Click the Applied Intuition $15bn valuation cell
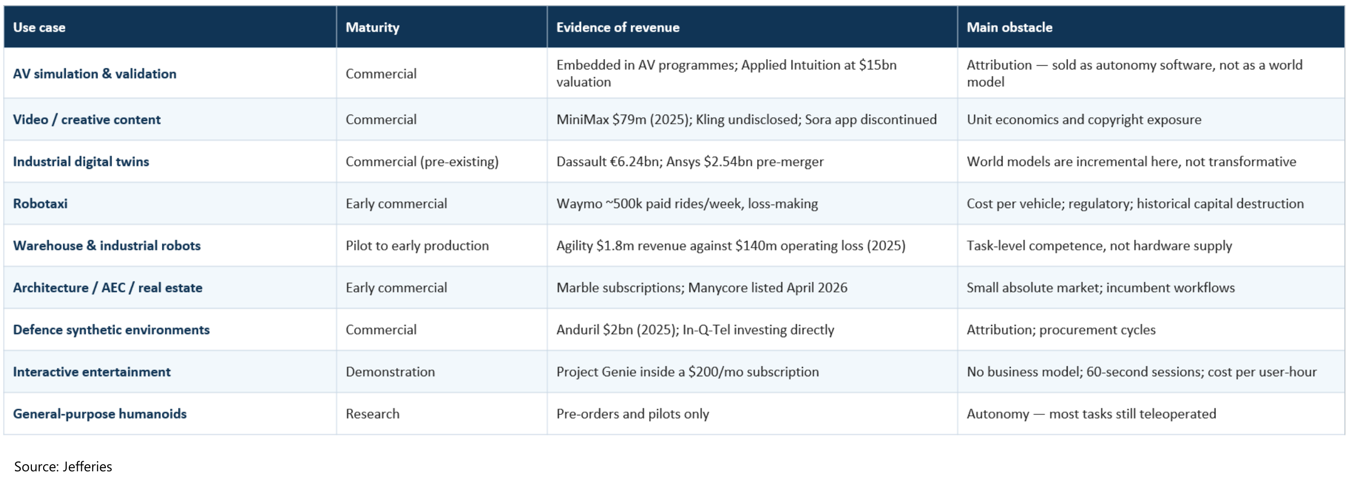The image size is (1351, 478). point(753,73)
